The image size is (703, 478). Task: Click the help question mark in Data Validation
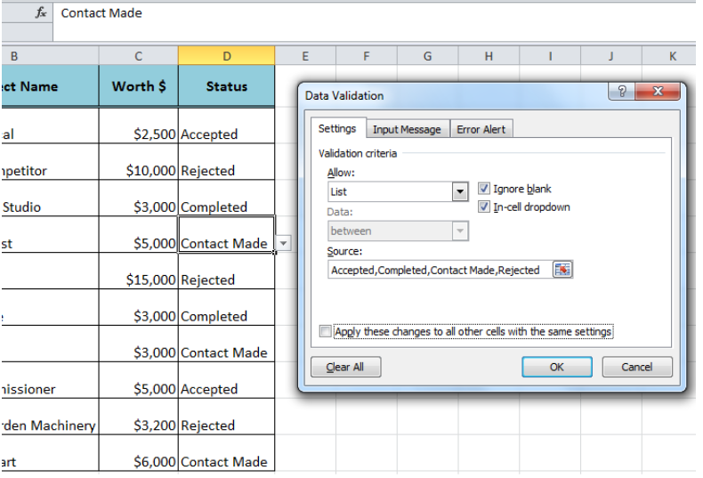pyautogui.click(x=621, y=92)
